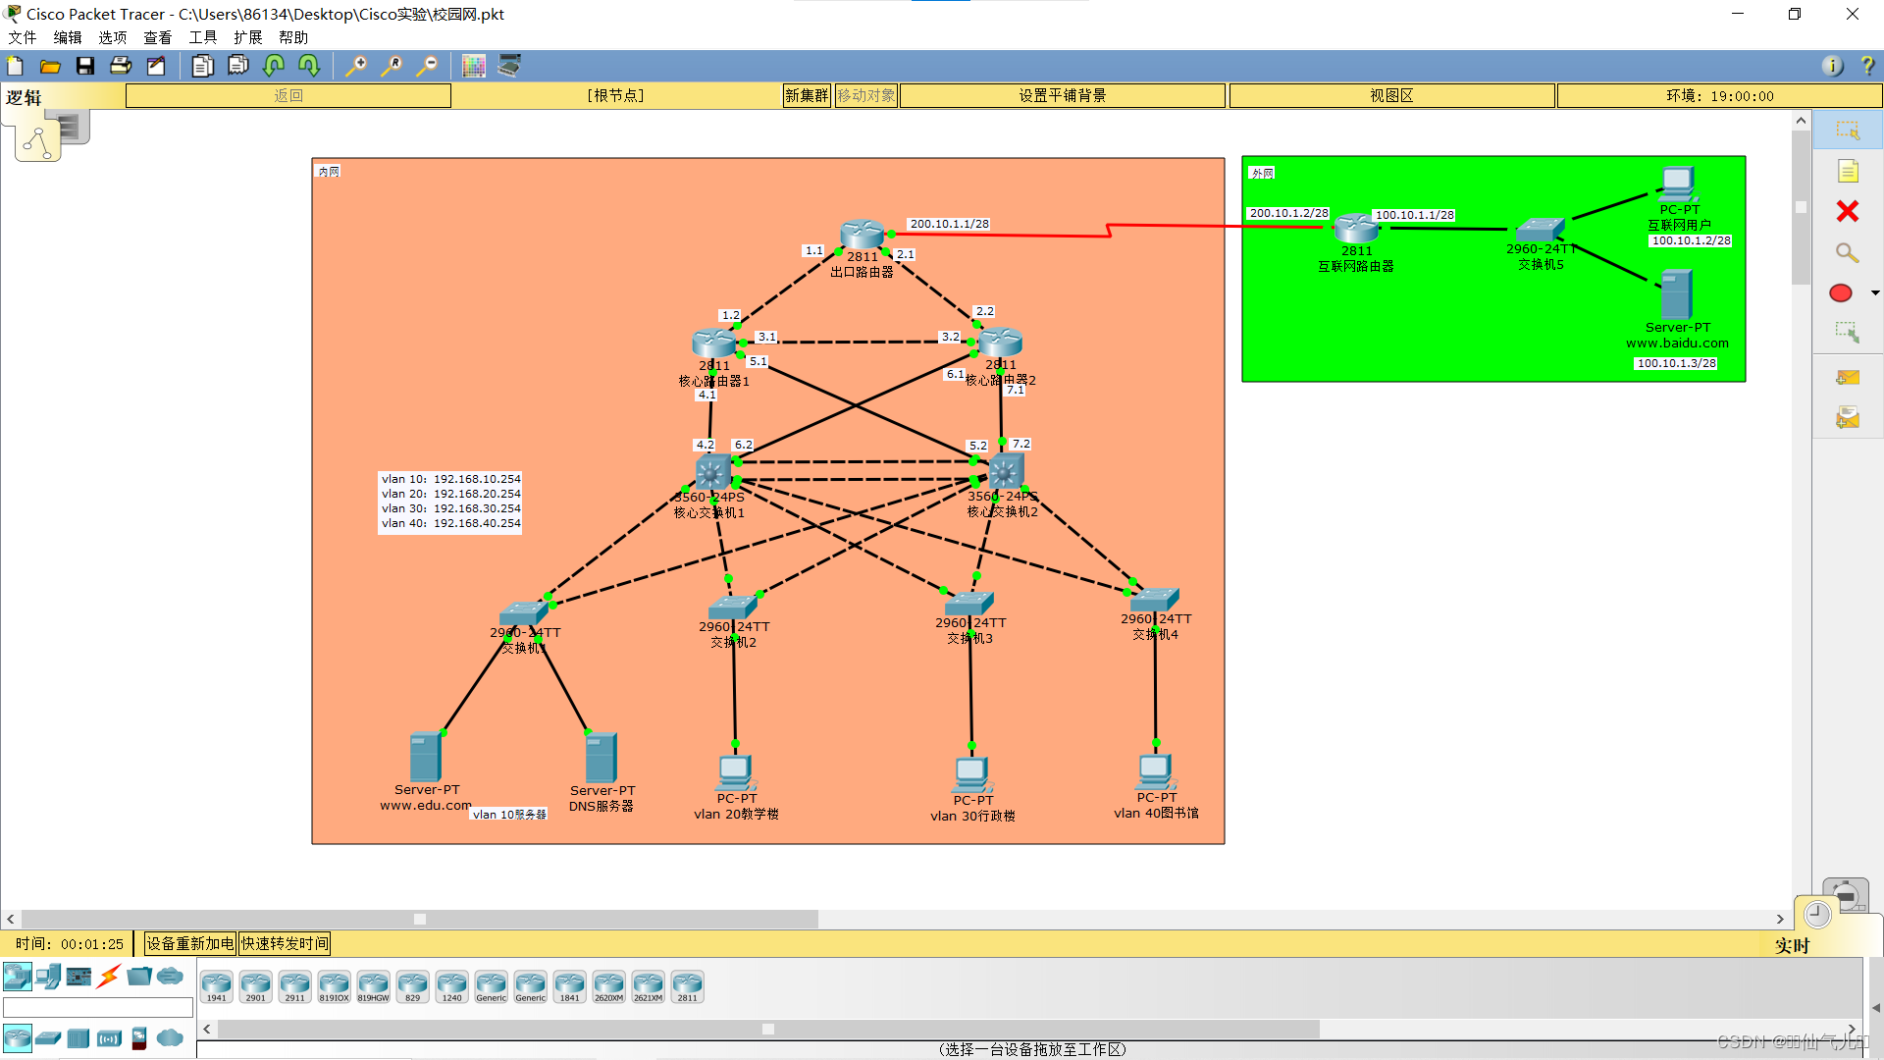Click the workspace scroll-up arrow
The height and width of the screenshot is (1060, 1884).
point(1800,121)
